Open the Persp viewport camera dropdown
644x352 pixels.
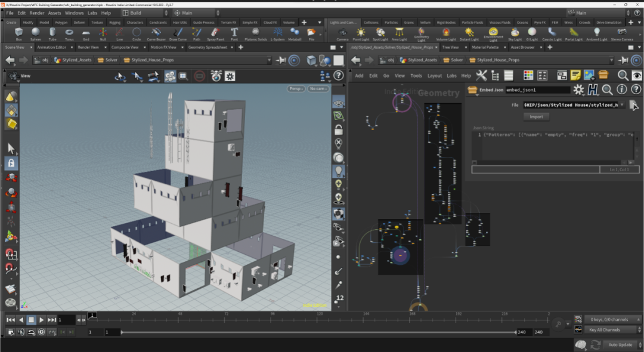coord(296,89)
